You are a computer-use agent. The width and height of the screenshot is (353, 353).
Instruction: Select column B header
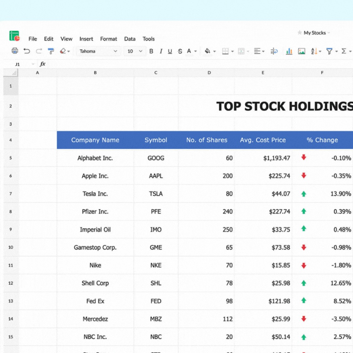(95, 73)
